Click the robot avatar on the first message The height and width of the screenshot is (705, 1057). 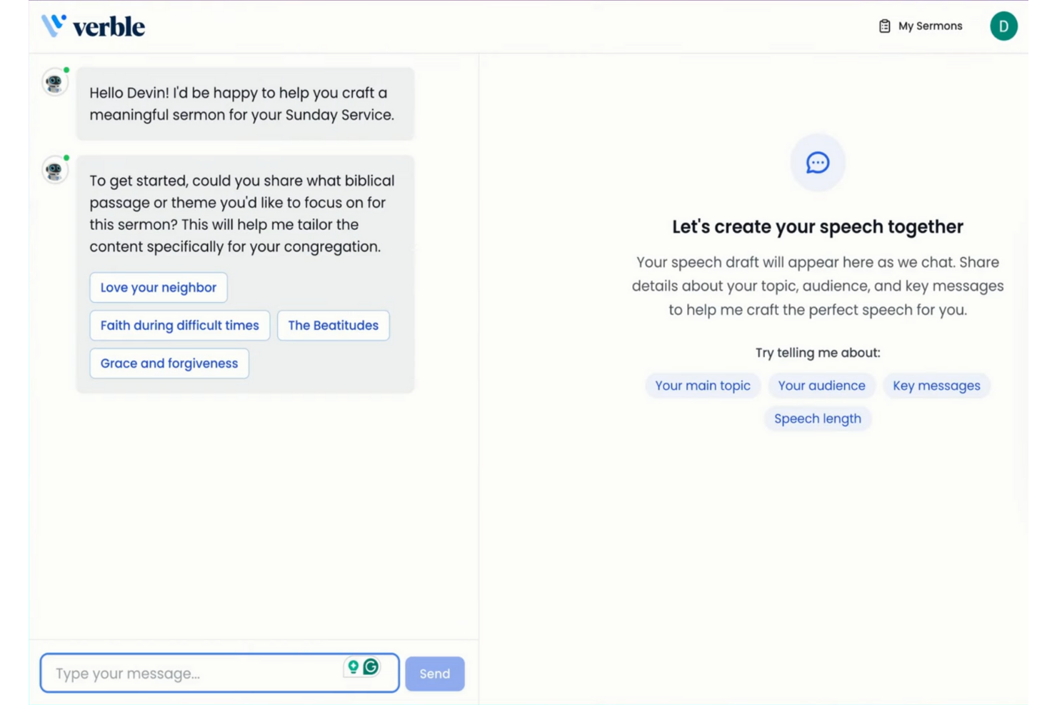(54, 81)
